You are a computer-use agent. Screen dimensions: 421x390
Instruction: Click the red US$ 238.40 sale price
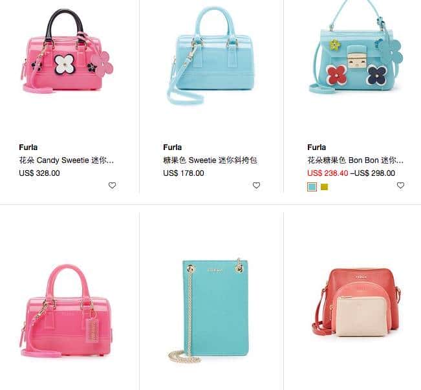point(328,173)
